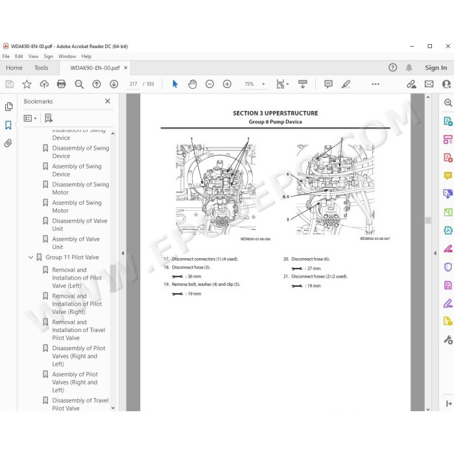The image size is (454, 454).
Task: Open Fill & Sign tool in right pane
Action: click(x=448, y=303)
